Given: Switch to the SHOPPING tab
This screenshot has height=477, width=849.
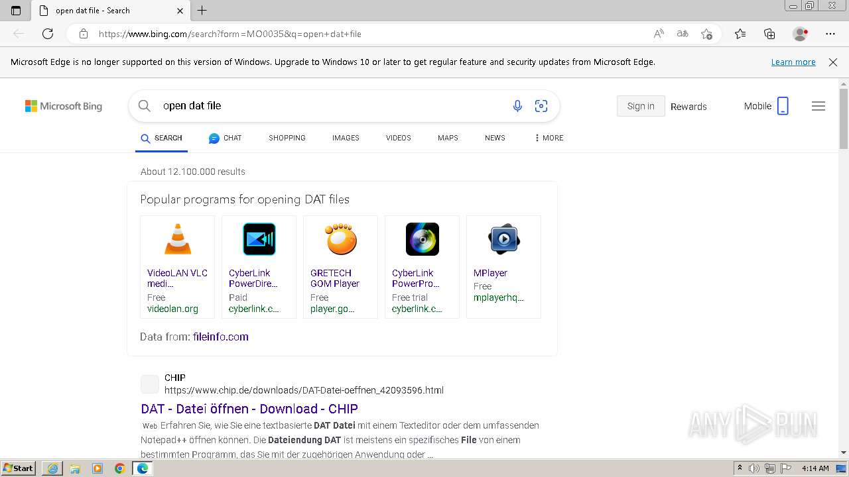Looking at the screenshot, I should 287,138.
